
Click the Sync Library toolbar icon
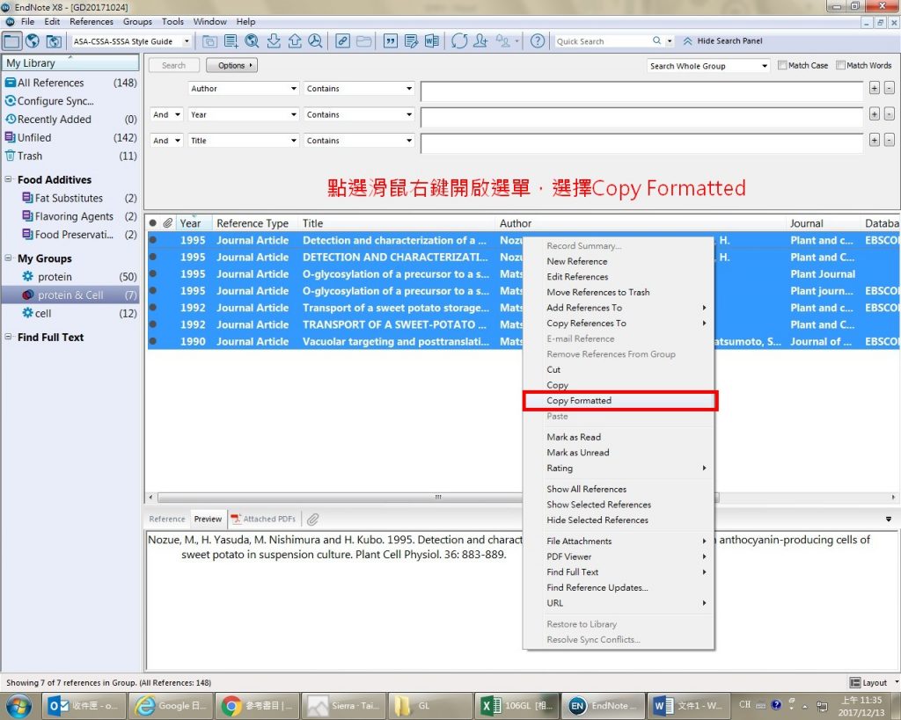[x=459, y=41]
